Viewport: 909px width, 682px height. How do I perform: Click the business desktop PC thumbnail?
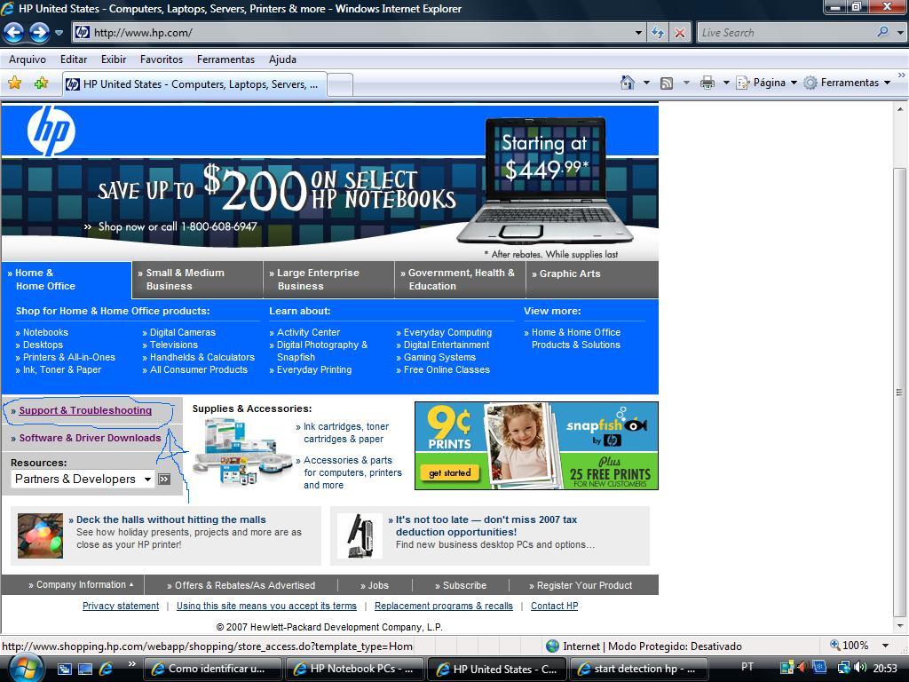click(360, 535)
